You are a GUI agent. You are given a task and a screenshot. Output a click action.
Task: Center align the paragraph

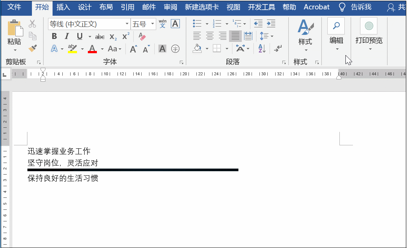[x=210, y=36]
